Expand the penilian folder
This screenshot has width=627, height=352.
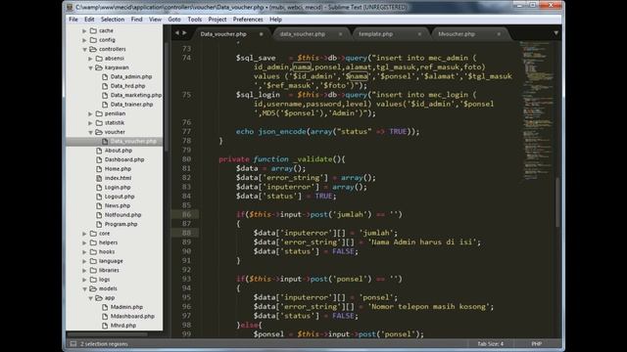(x=90, y=113)
